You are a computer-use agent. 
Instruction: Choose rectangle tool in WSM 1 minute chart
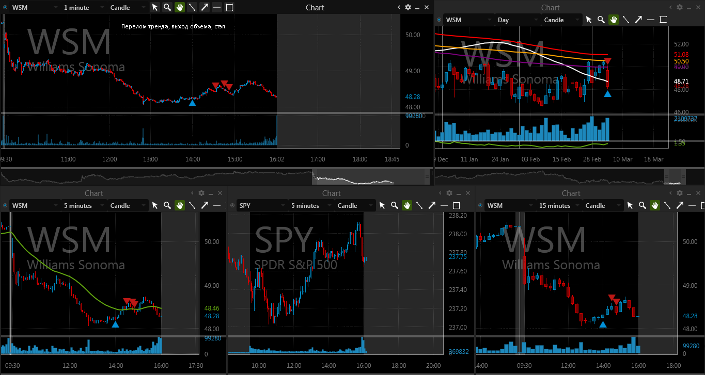(x=229, y=7)
